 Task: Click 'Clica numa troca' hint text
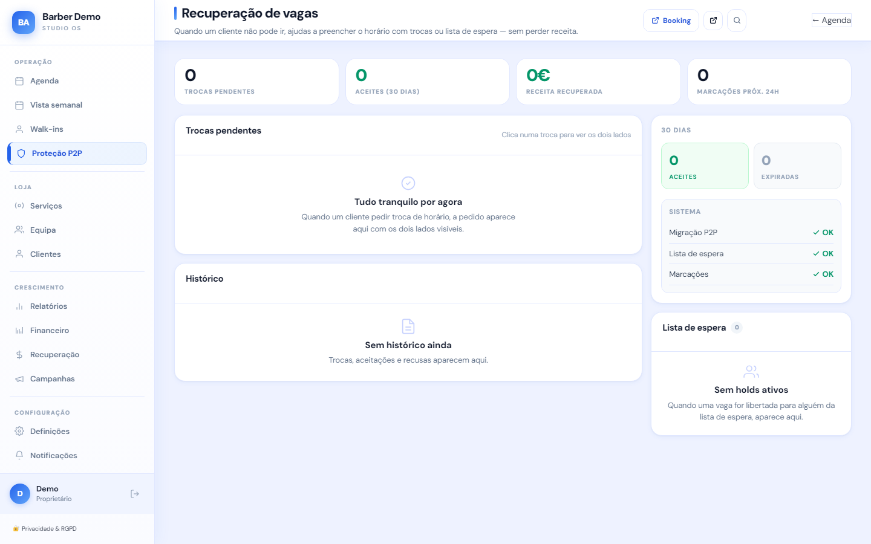pyautogui.click(x=566, y=135)
